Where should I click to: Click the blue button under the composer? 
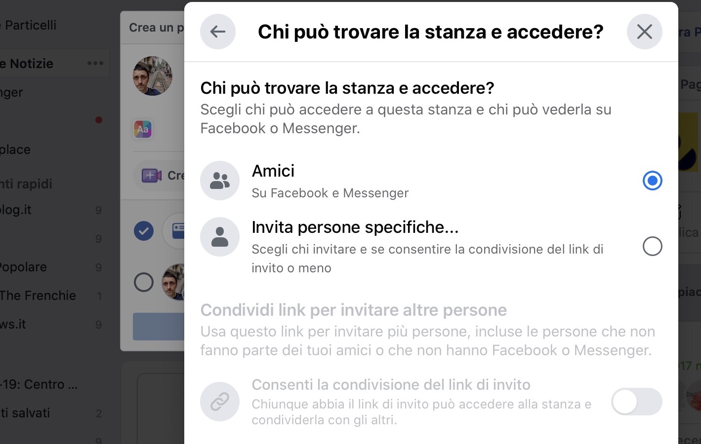coord(159,326)
